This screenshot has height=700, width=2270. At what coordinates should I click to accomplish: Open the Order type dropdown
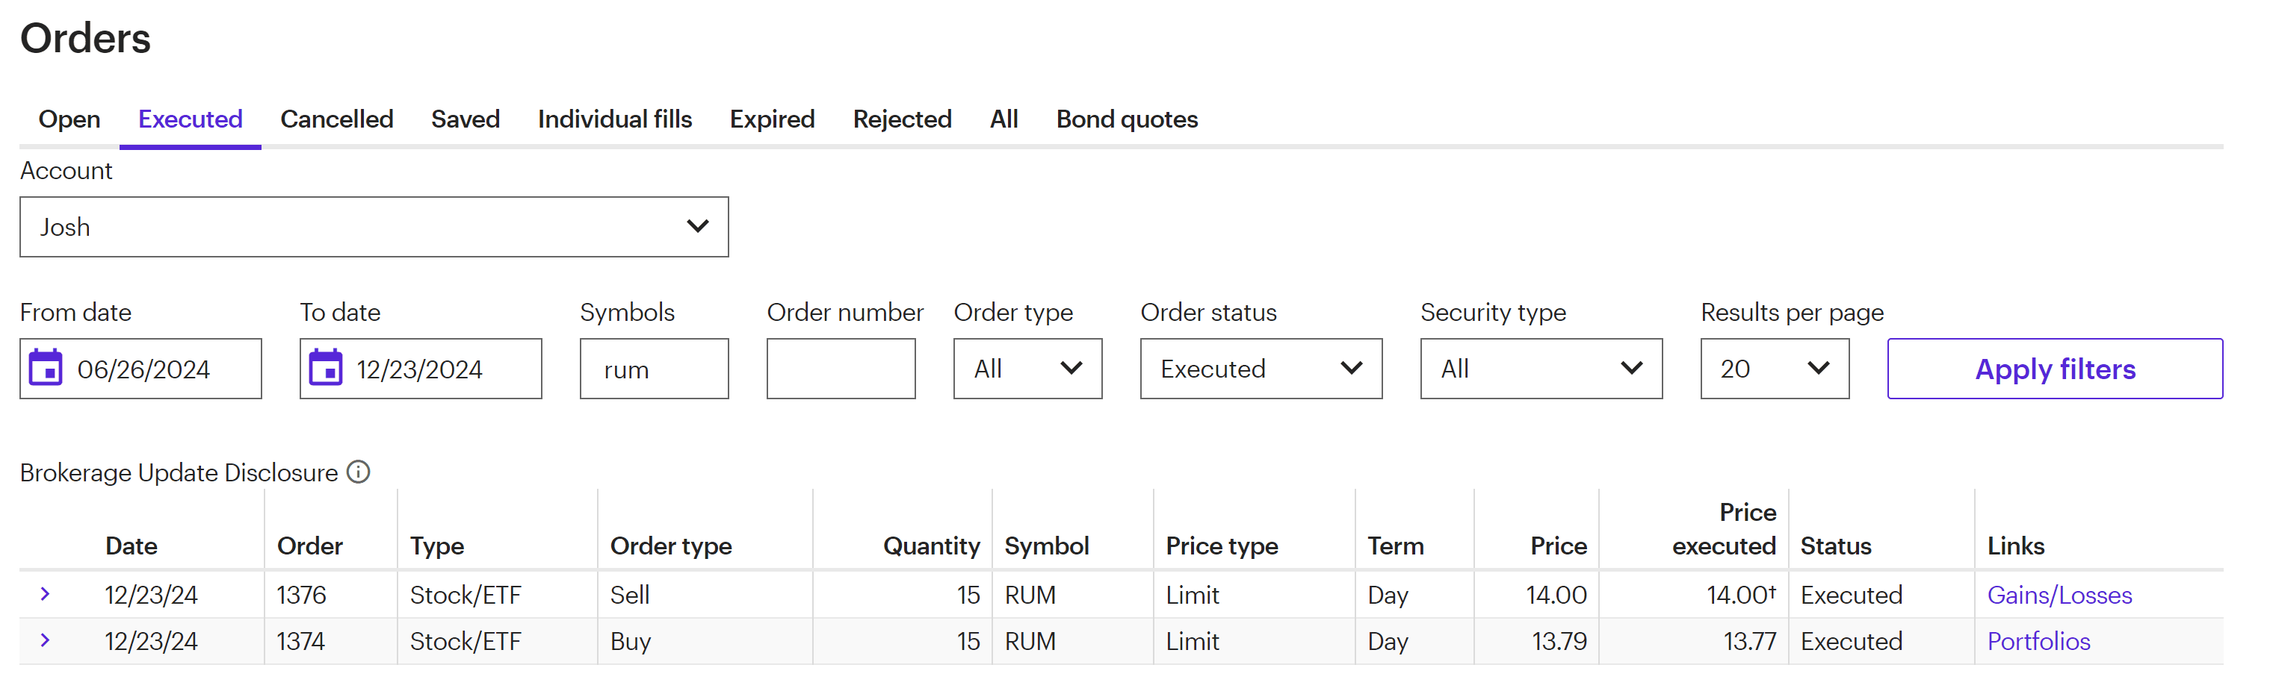click(1027, 368)
